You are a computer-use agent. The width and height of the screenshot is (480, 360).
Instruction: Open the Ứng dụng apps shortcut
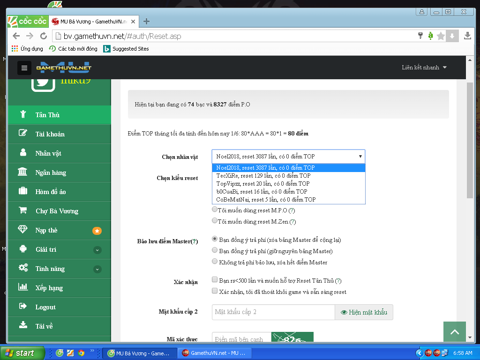[x=27, y=49]
